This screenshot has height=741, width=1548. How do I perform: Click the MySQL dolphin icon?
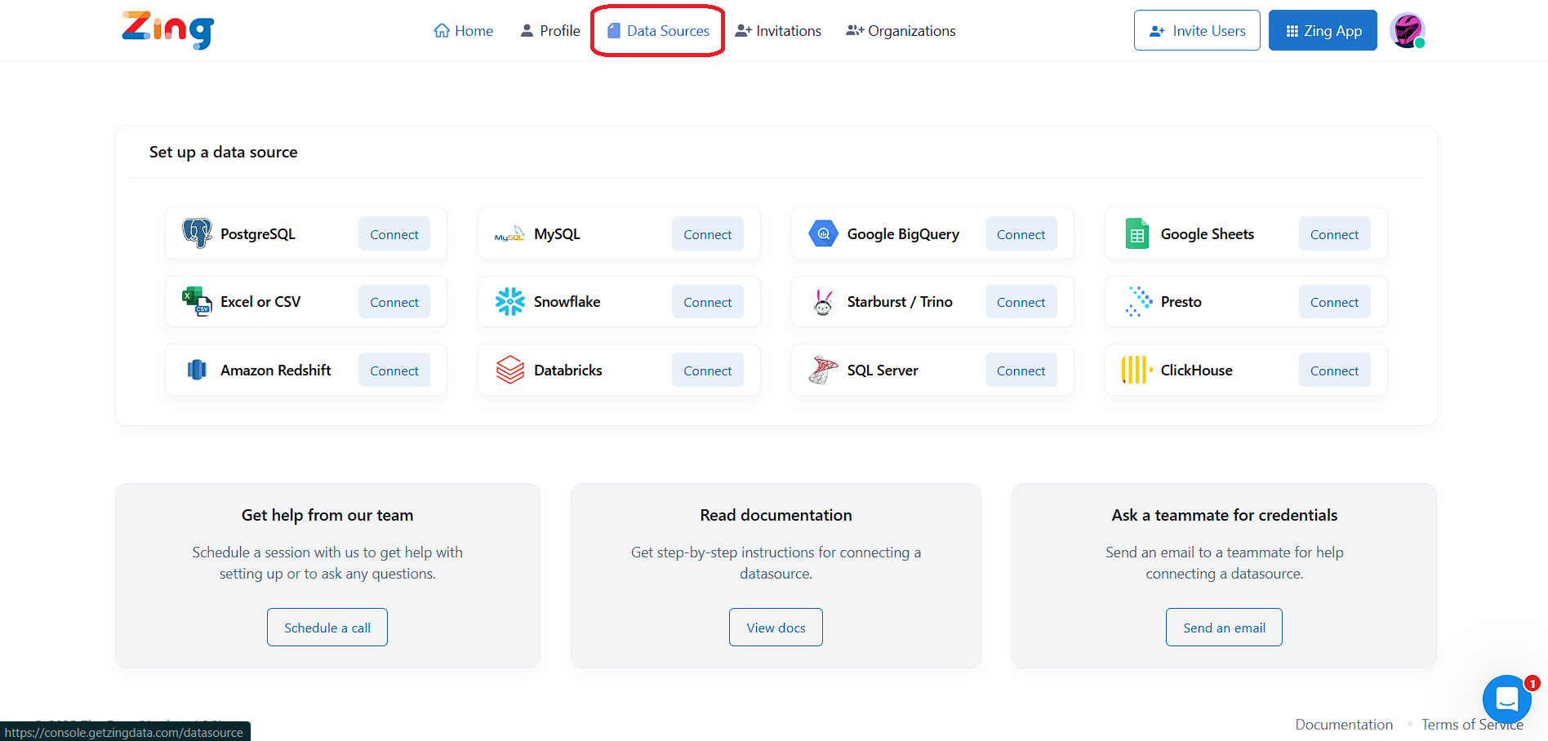tap(509, 234)
